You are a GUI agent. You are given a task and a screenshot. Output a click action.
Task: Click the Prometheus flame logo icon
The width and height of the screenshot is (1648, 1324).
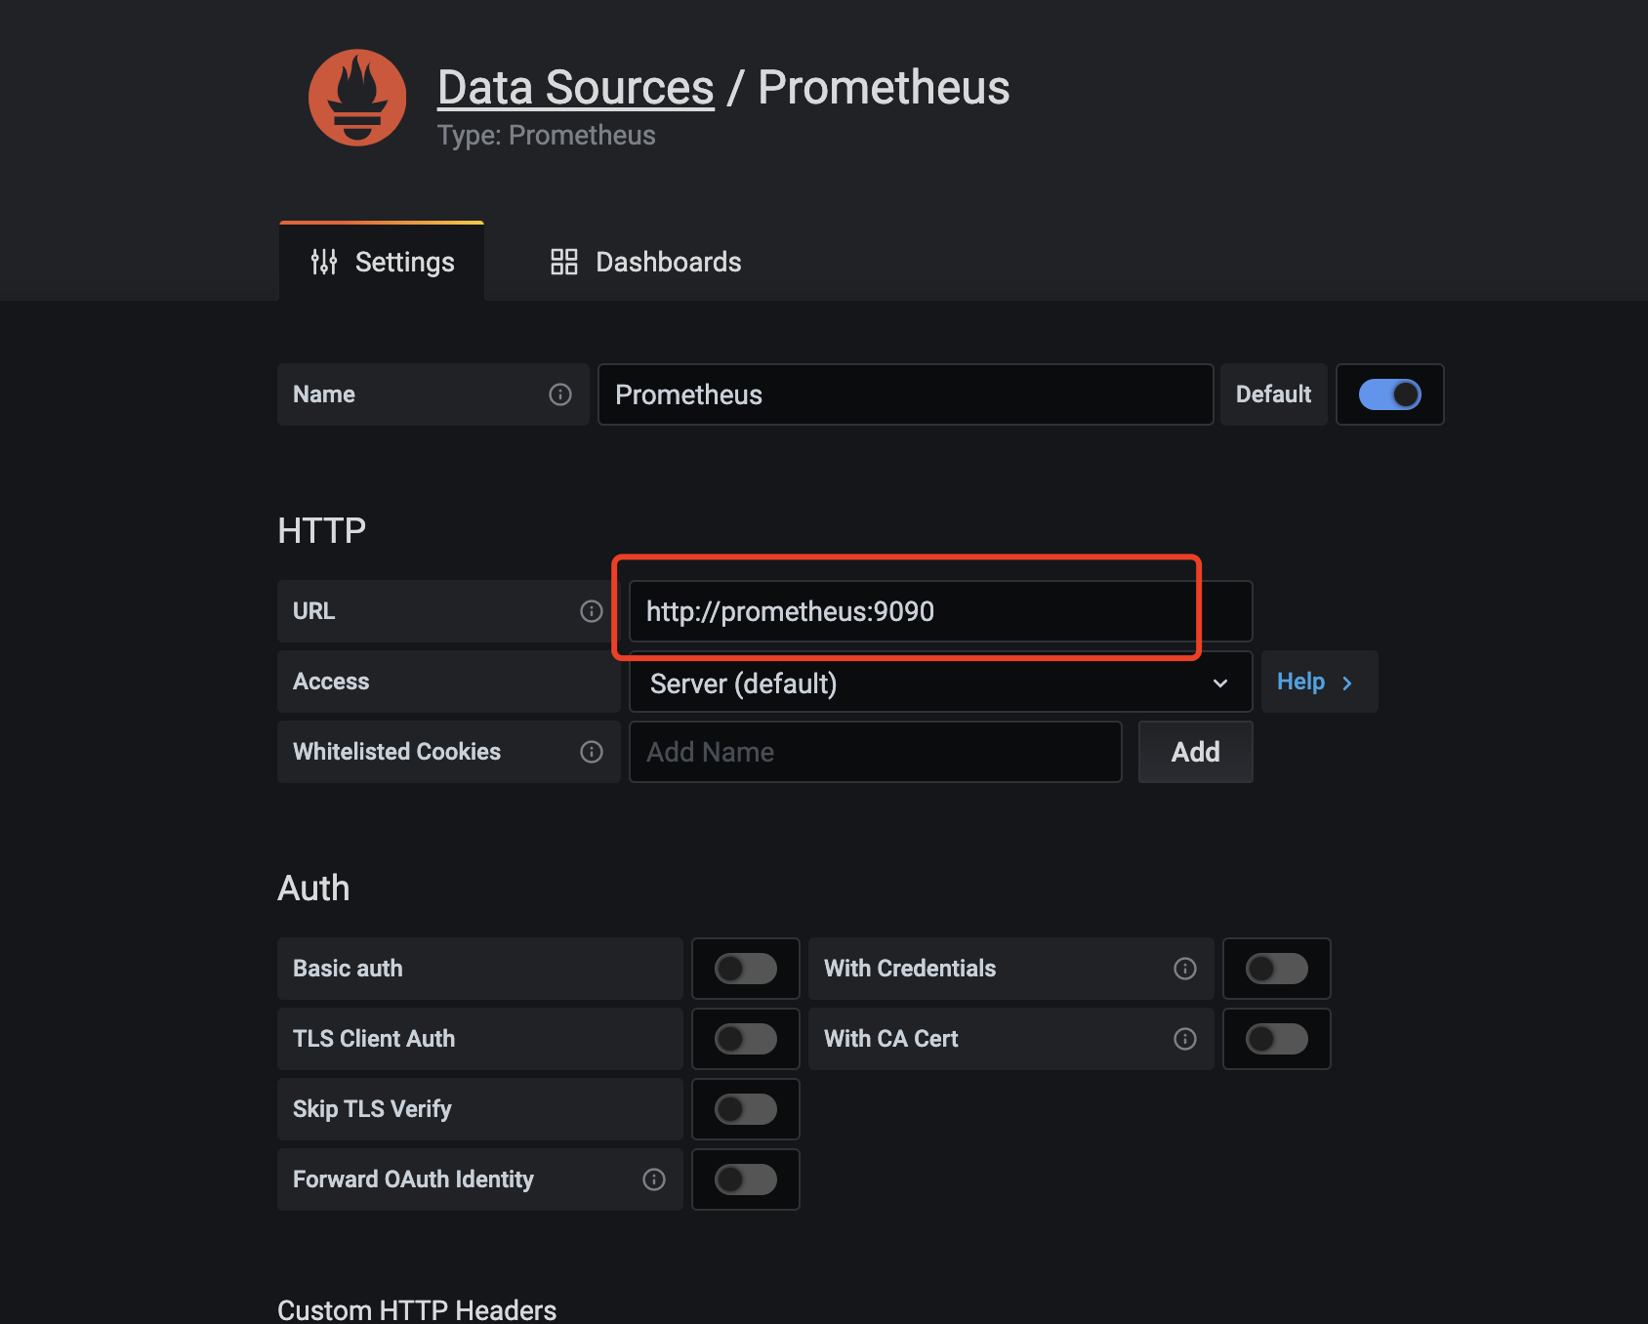click(x=357, y=98)
